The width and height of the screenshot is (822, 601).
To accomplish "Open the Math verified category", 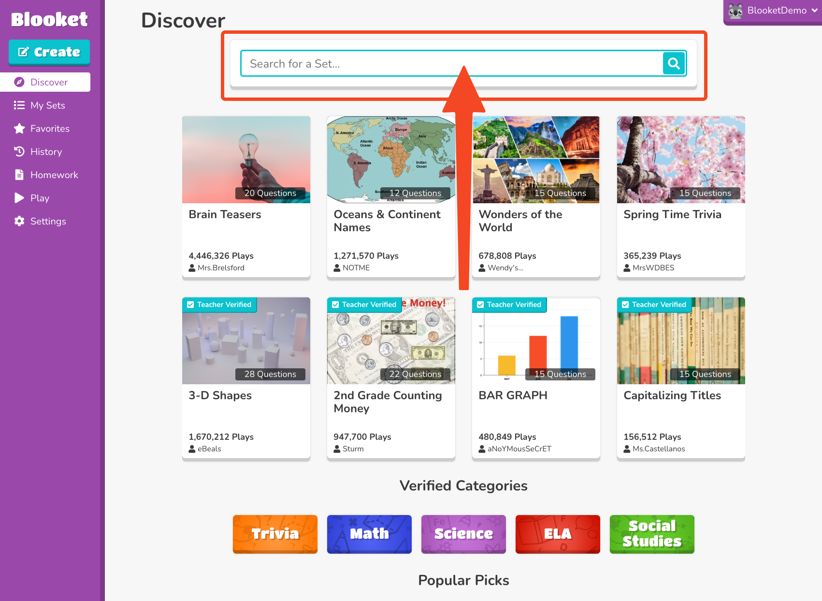I will tap(369, 534).
